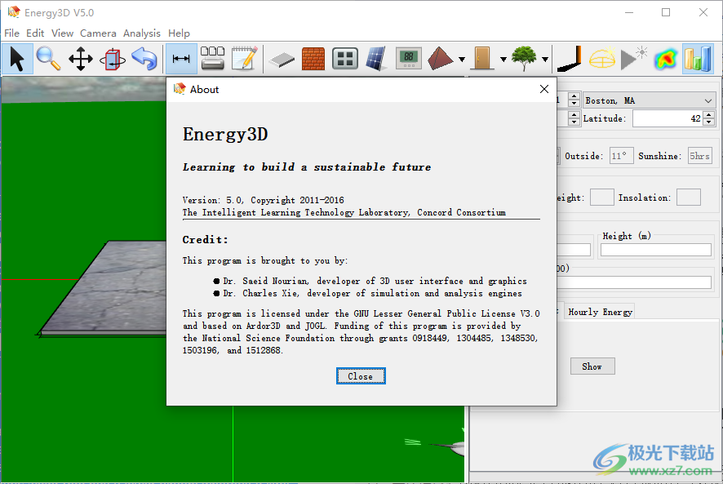Click the Sunshine hours field

(699, 156)
